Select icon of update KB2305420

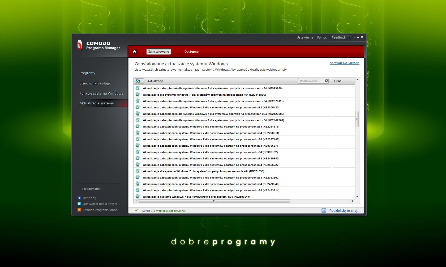[138, 107]
